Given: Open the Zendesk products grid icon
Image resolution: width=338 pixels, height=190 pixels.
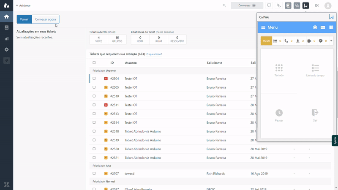Looking at the screenshot, I should click(316, 5).
